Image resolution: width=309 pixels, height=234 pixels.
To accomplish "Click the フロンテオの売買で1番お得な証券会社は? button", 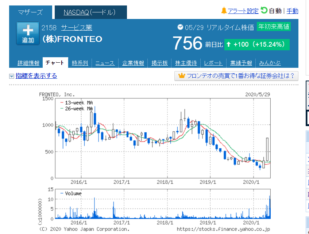I will click(236, 76).
